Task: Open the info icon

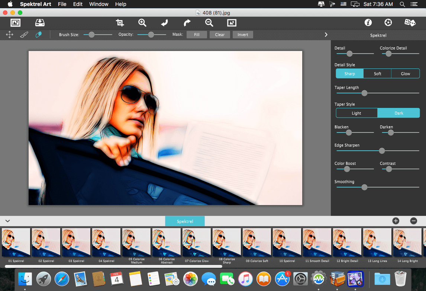Action: point(368,23)
